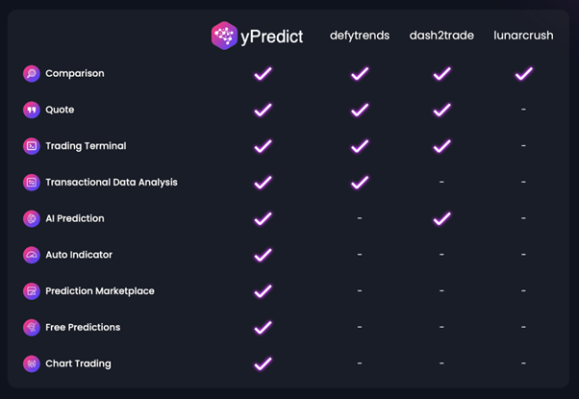
Task: Click the Free Predictions row icon
Action: click(32, 327)
